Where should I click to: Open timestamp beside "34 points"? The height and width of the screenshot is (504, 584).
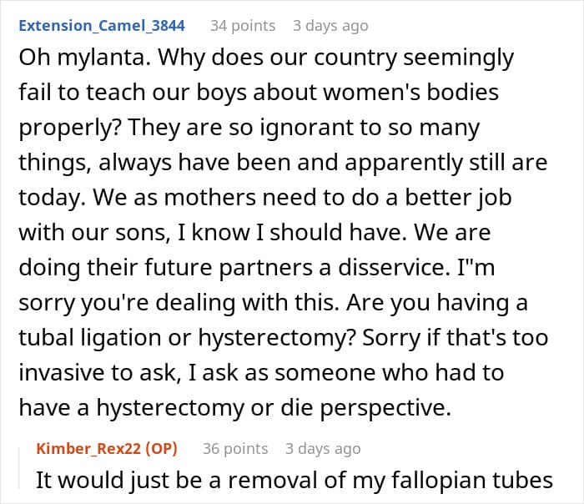pyautogui.click(x=330, y=26)
